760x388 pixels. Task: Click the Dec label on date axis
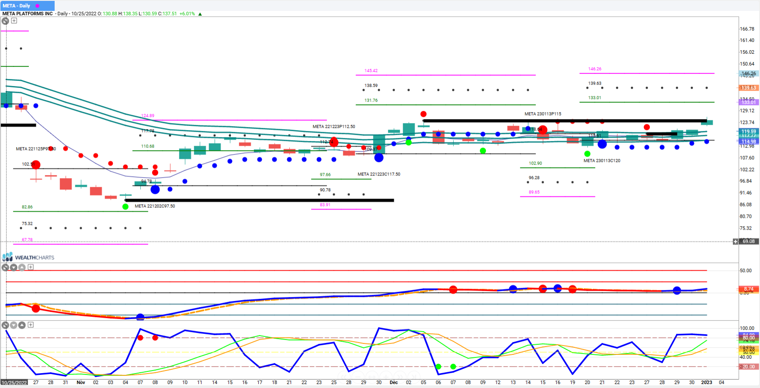(394, 382)
